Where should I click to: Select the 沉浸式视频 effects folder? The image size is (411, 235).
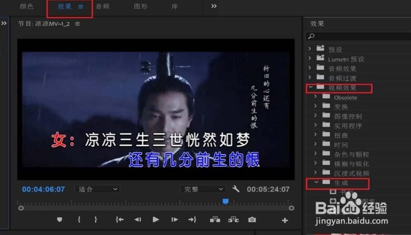click(x=351, y=174)
